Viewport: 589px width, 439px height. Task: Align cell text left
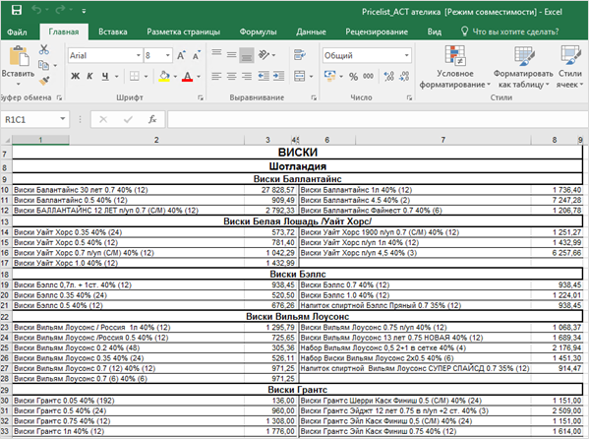(216, 77)
